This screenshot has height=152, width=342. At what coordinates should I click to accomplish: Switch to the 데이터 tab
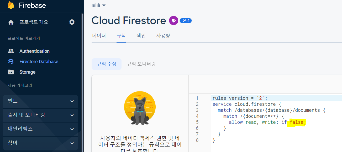(x=99, y=36)
